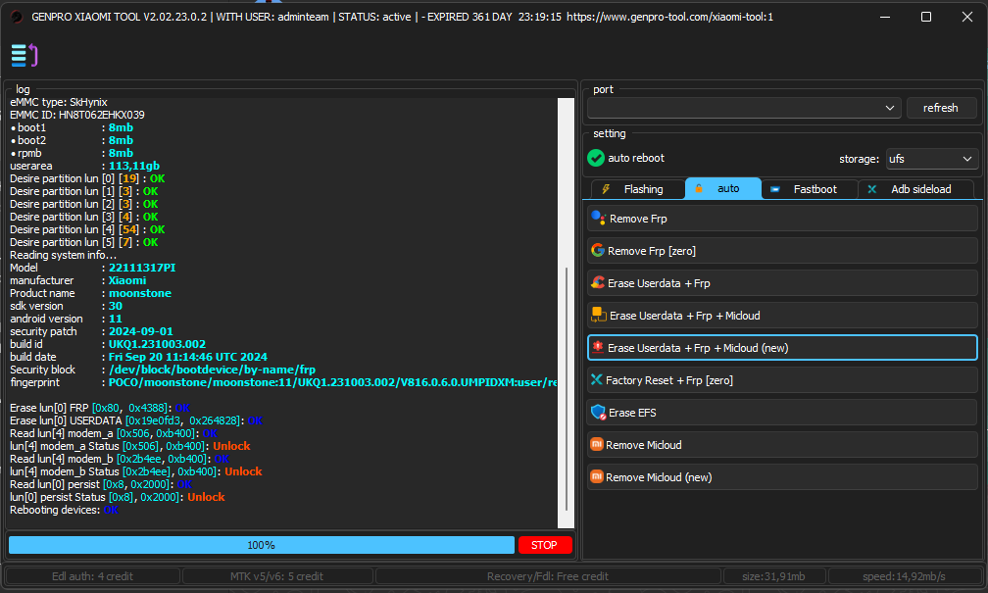The image size is (988, 593).
Task: Start Erase Userdata + Frp + Micloud
Action: pos(782,315)
